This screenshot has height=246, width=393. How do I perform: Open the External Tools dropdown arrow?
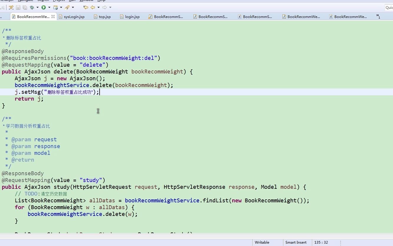click(x=73, y=7)
